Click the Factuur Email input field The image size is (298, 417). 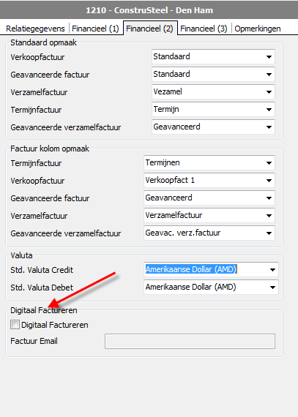pos(190,341)
